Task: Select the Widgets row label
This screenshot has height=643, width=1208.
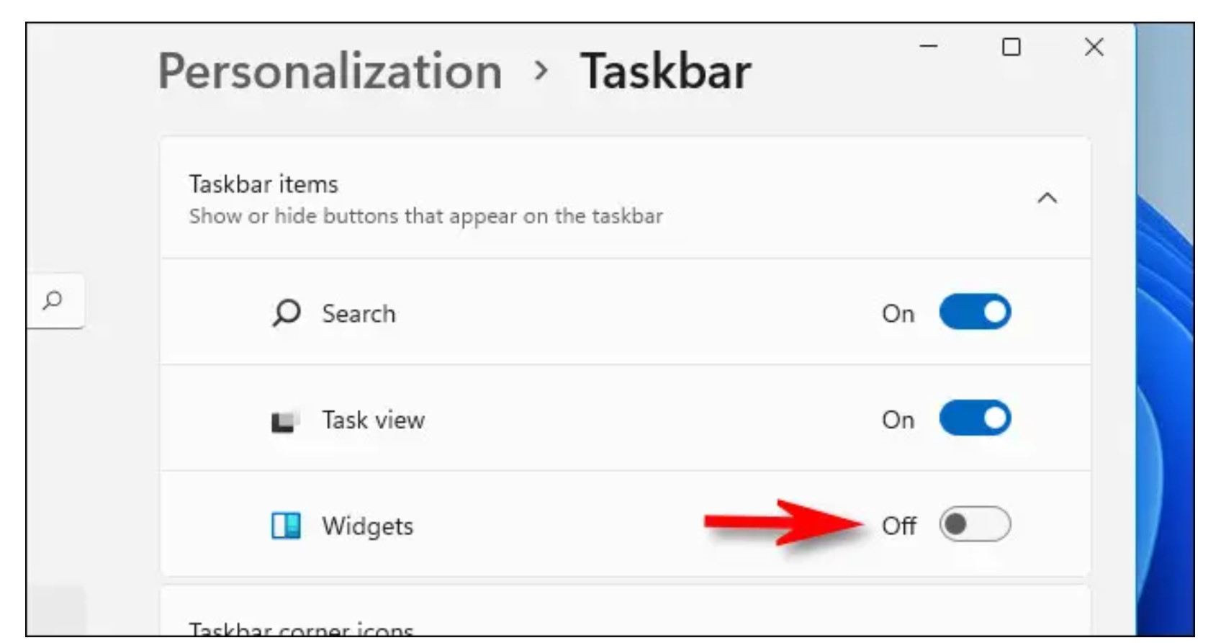Action: [367, 526]
